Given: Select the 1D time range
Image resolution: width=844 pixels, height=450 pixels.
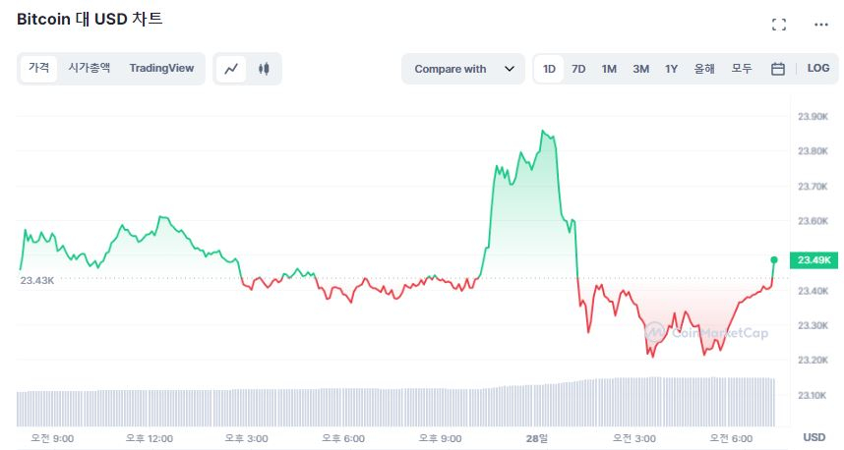Looking at the screenshot, I should pos(549,69).
